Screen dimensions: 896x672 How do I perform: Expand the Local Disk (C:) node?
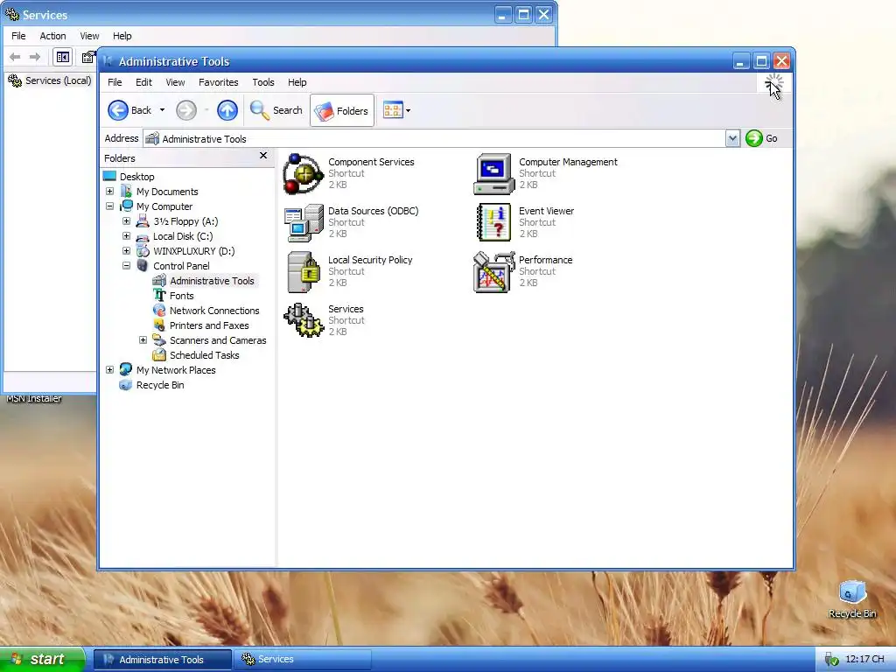126,236
